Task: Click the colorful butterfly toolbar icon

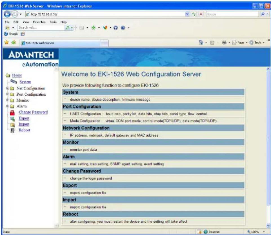Action: [105, 28]
